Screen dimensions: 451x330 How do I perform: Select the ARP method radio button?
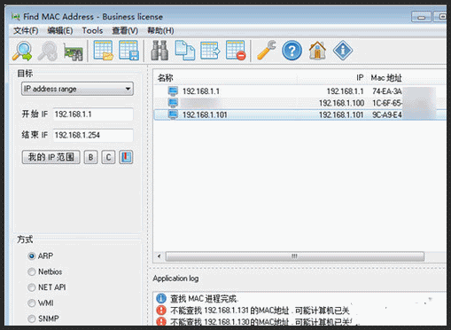point(32,255)
